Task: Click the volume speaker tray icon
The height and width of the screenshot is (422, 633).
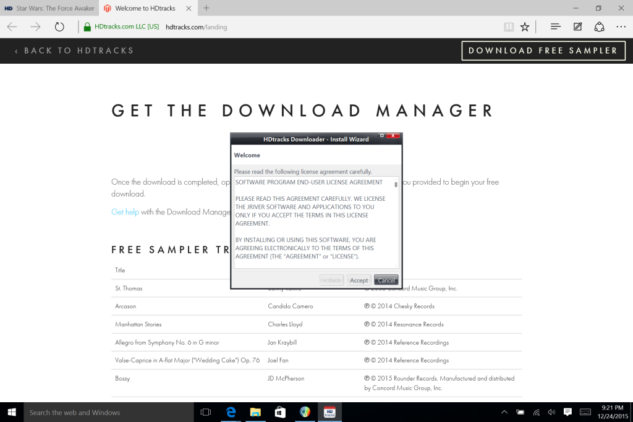Action: (551, 412)
